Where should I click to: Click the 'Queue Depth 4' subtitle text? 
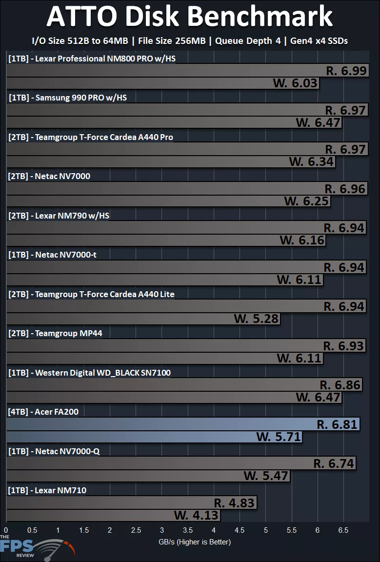248,41
